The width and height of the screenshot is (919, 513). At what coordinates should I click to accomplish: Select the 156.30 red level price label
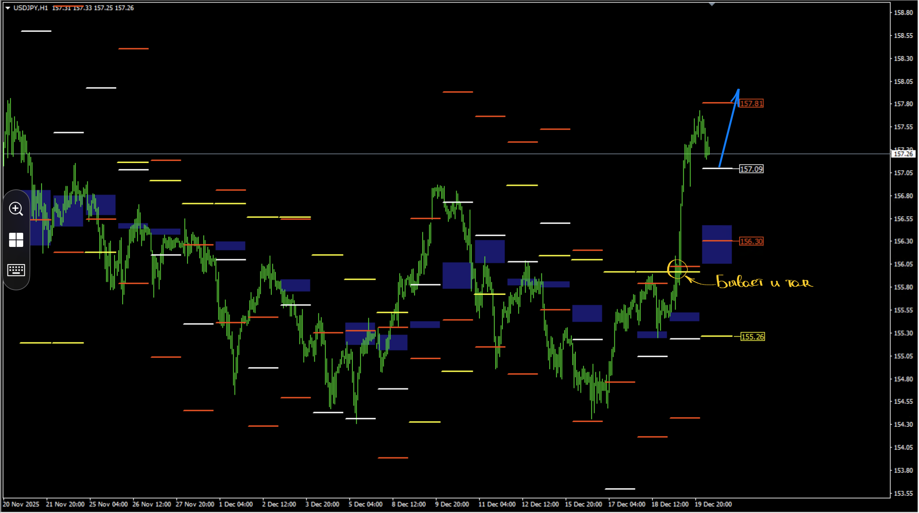point(751,242)
